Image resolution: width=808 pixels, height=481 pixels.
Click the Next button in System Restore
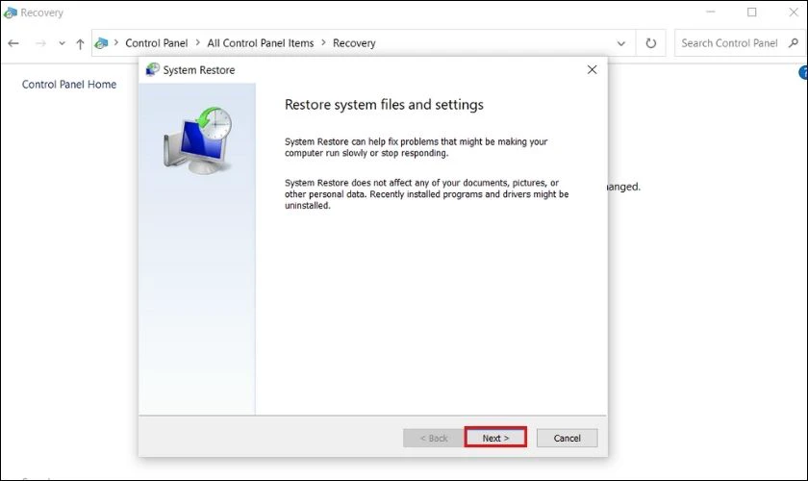click(495, 438)
